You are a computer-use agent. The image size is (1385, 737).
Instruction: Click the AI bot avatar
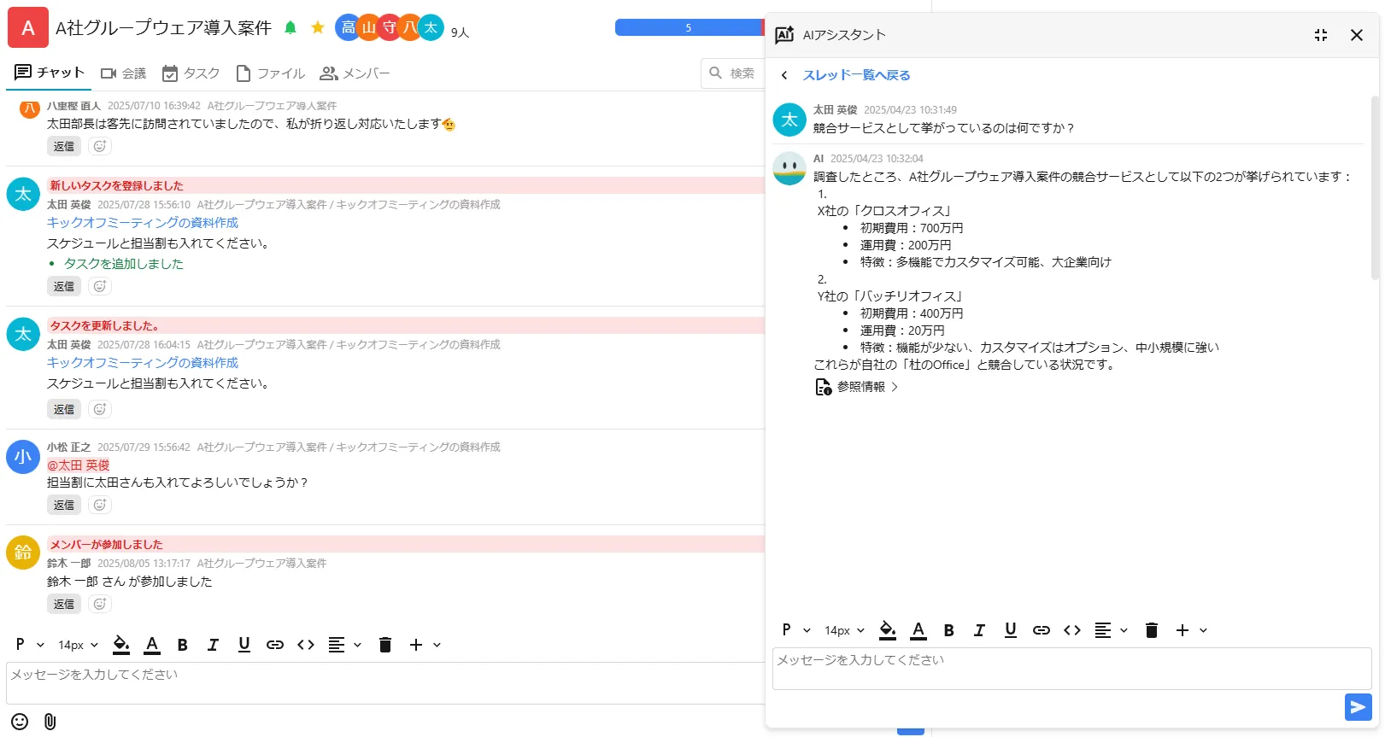coord(789,168)
